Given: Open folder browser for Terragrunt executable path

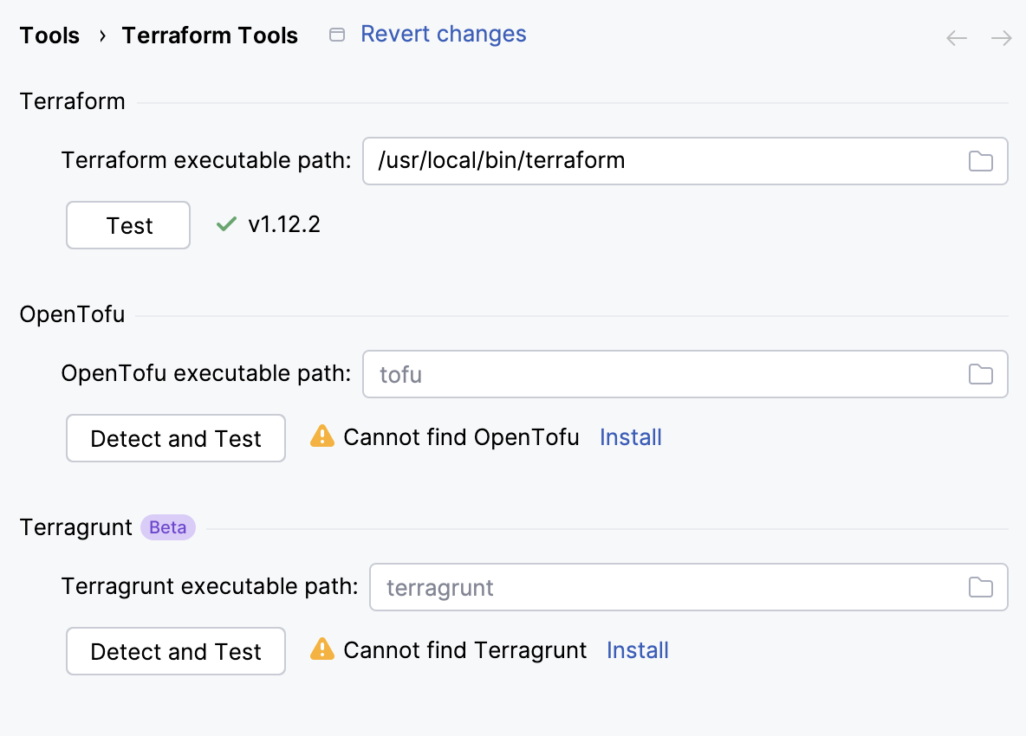Looking at the screenshot, I should click(x=981, y=587).
